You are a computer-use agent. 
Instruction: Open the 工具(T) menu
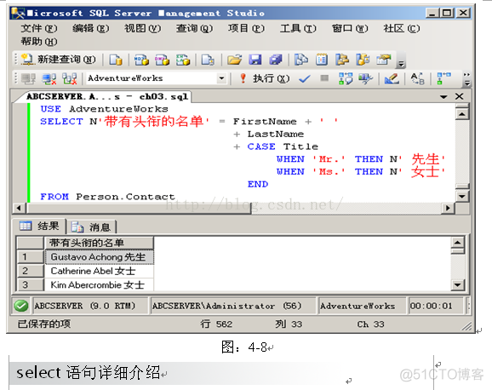coord(298,29)
